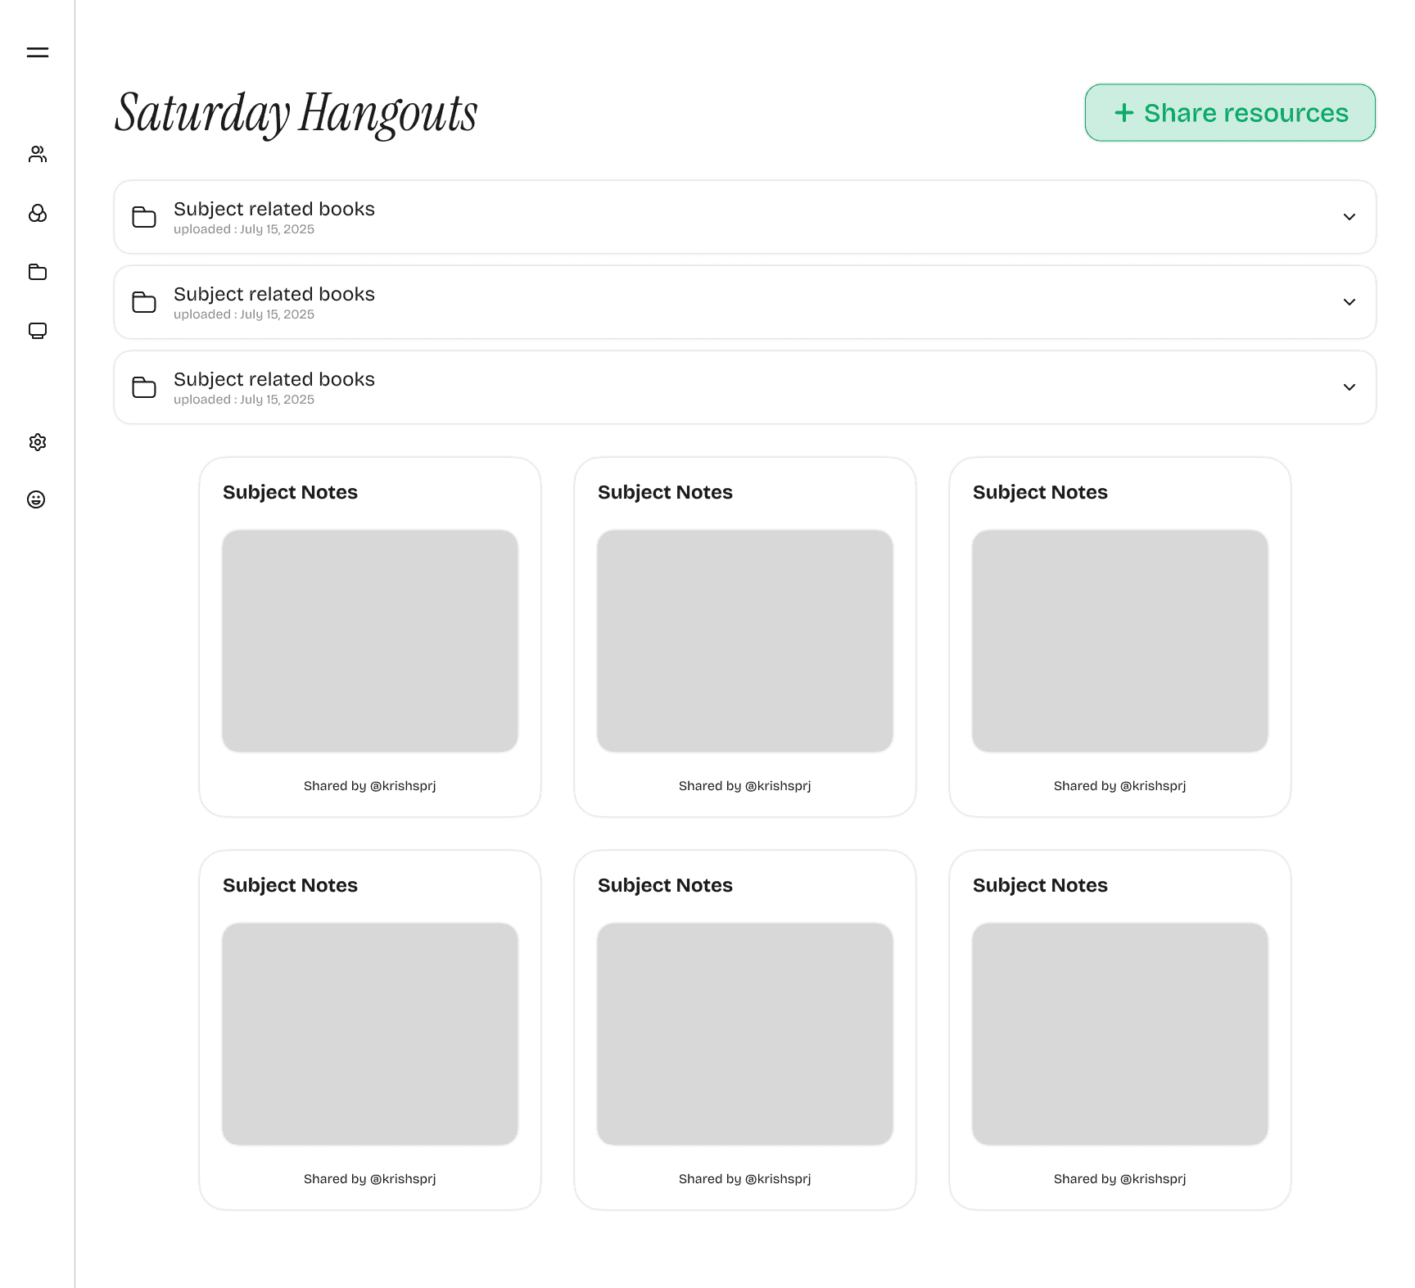Image resolution: width=1415 pixels, height=1288 pixels.
Task: Expand the first Subject related books section
Action: tap(1349, 217)
